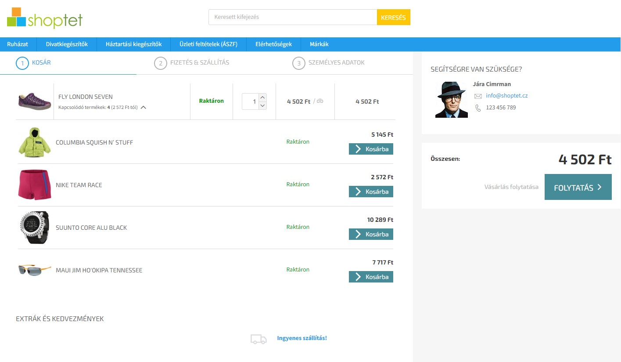
Task: Click phone number 123 456 789
Action: [x=501, y=108]
